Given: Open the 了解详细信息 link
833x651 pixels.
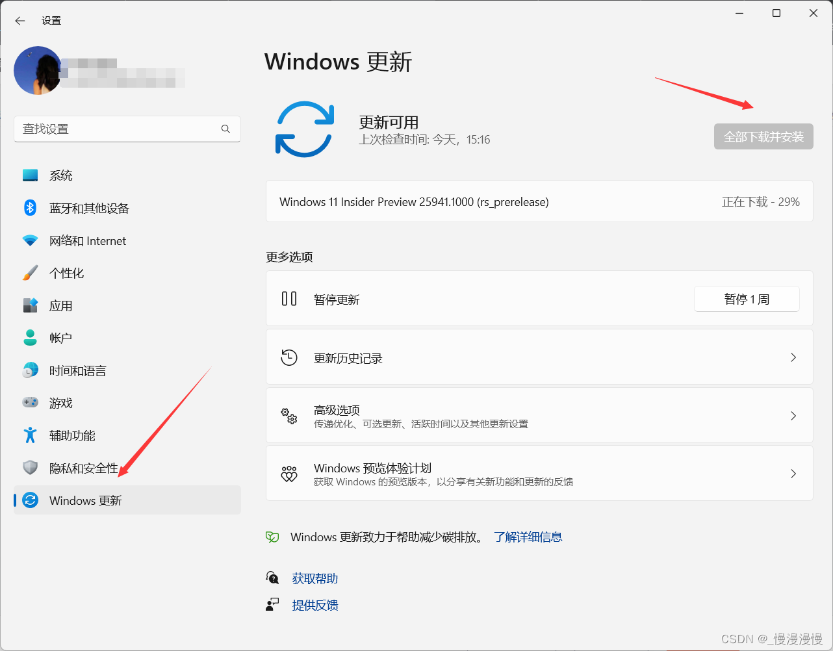Looking at the screenshot, I should pos(528,537).
